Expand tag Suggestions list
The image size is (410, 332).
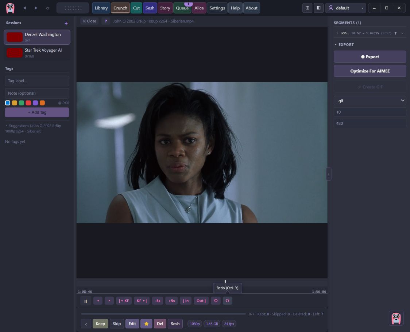33,129
